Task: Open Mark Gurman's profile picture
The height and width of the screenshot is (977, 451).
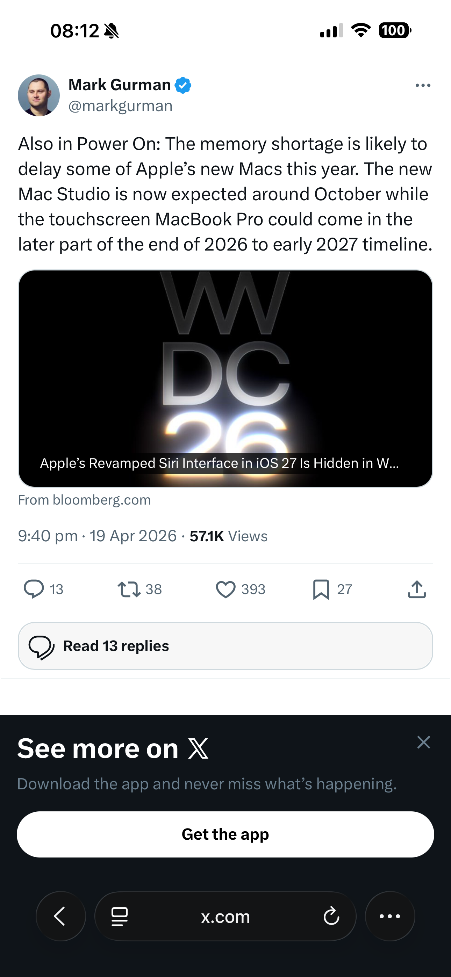Action: click(39, 95)
